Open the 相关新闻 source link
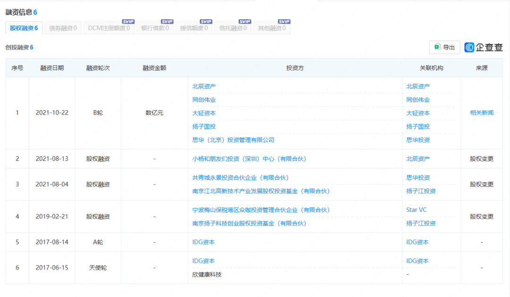This screenshot has width=510, height=297. click(x=482, y=113)
